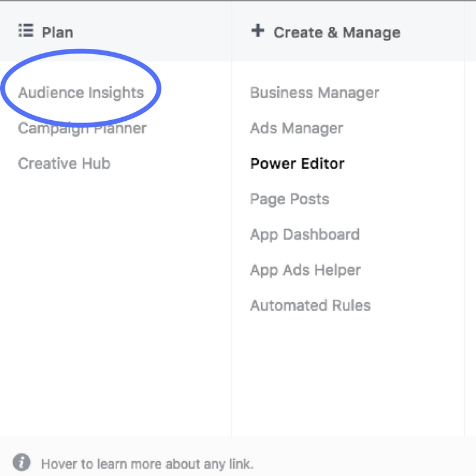Open Audience Insights
Image resolution: width=476 pixels, height=476 pixels.
[x=81, y=93]
